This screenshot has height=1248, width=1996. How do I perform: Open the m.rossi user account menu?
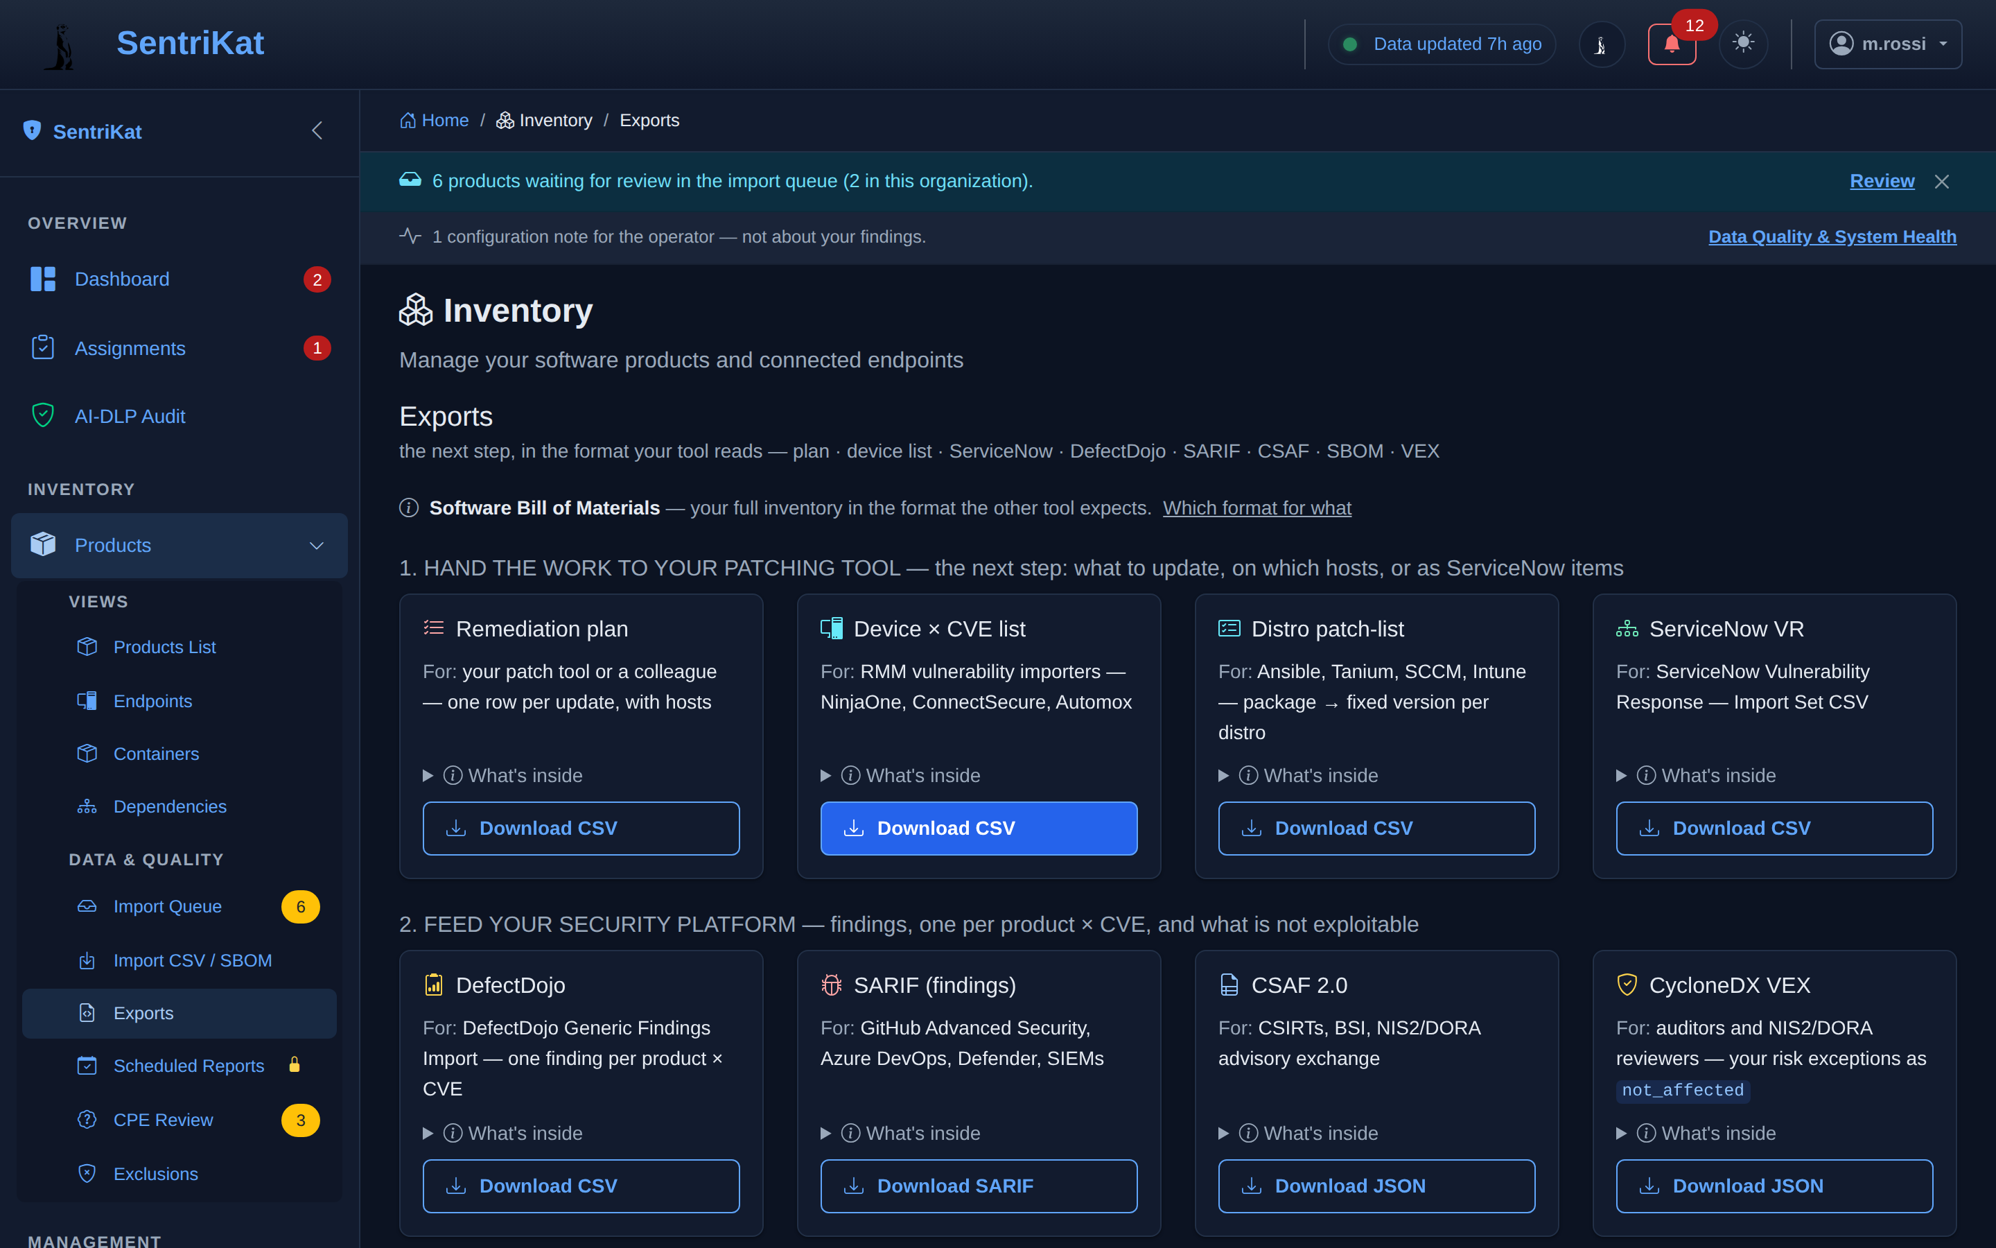(x=1887, y=44)
